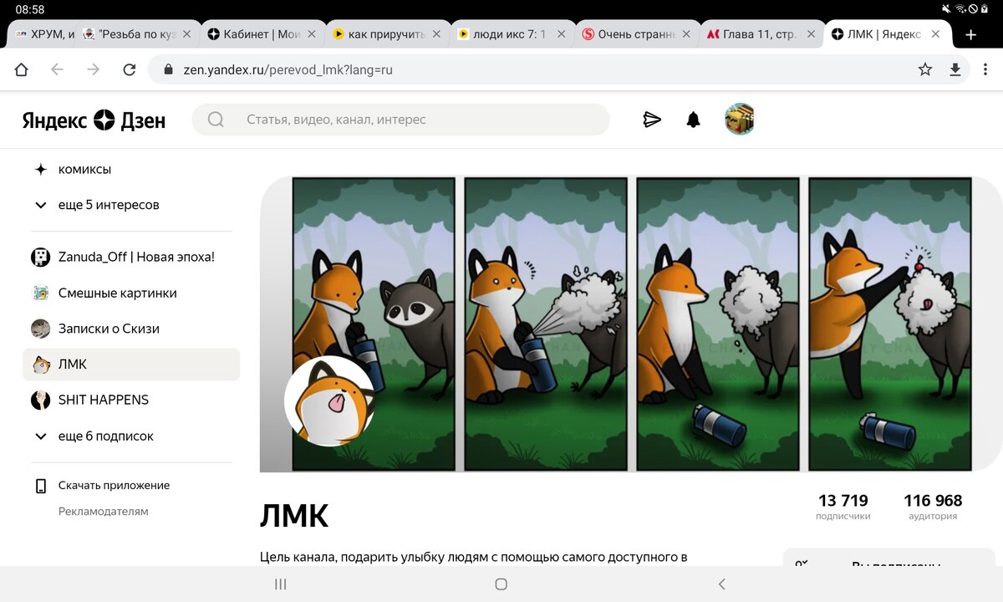Image resolution: width=1003 pixels, height=602 pixels.
Task: Click Рекламодателям link
Action: tap(103, 511)
